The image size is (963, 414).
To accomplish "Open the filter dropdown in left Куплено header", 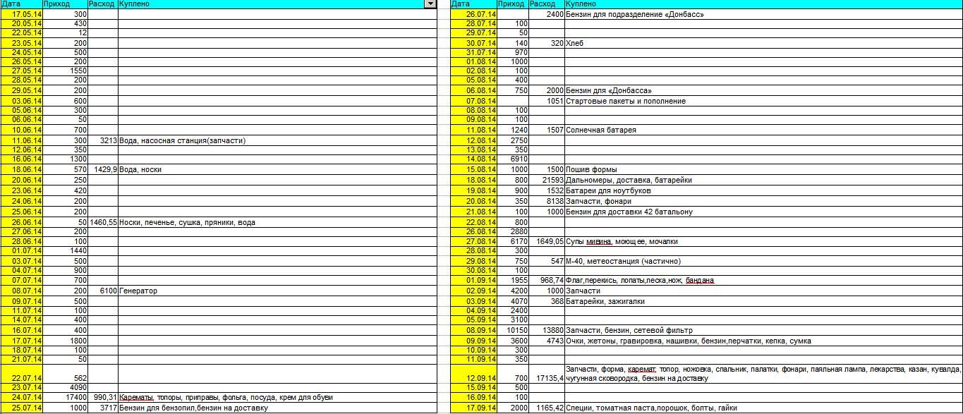I will [x=430, y=4].
